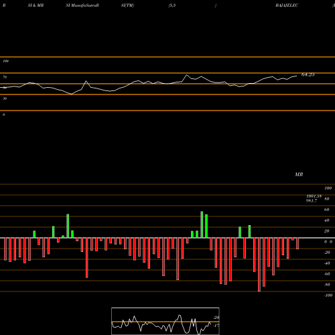Click the RSI axis label 0

click(3, 115)
